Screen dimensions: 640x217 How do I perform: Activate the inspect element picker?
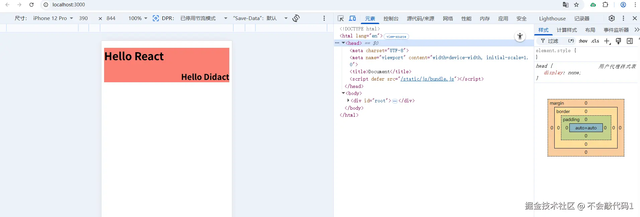(x=341, y=18)
